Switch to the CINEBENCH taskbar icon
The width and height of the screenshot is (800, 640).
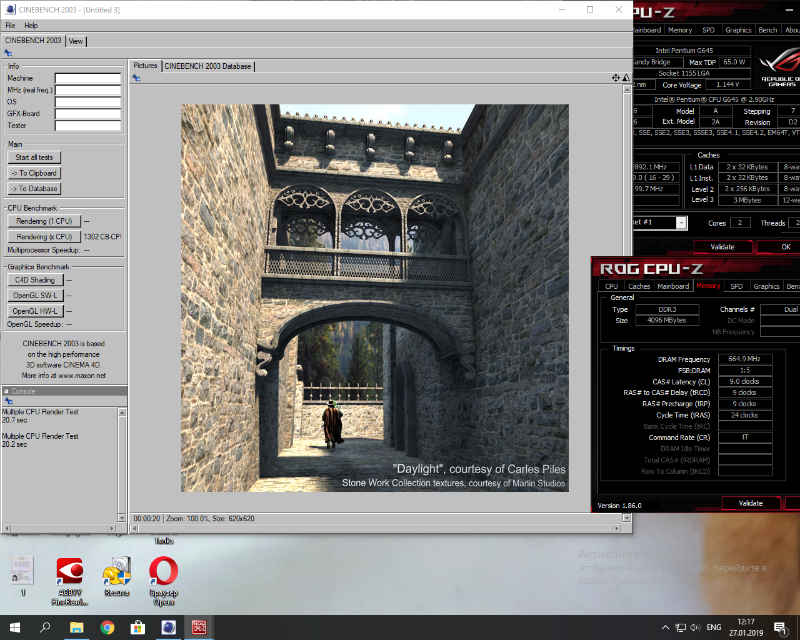pyautogui.click(x=168, y=627)
